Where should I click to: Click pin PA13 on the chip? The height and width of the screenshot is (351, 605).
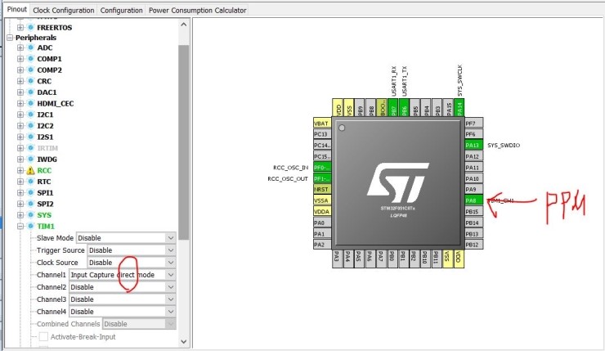473,145
